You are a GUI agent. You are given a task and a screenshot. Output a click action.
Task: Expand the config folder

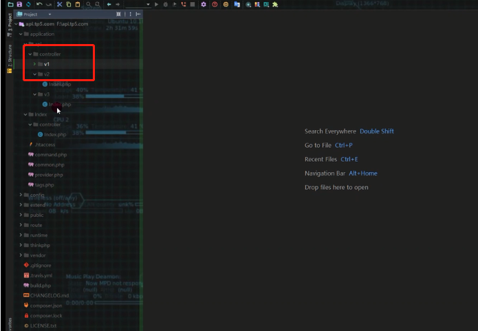pos(21,195)
